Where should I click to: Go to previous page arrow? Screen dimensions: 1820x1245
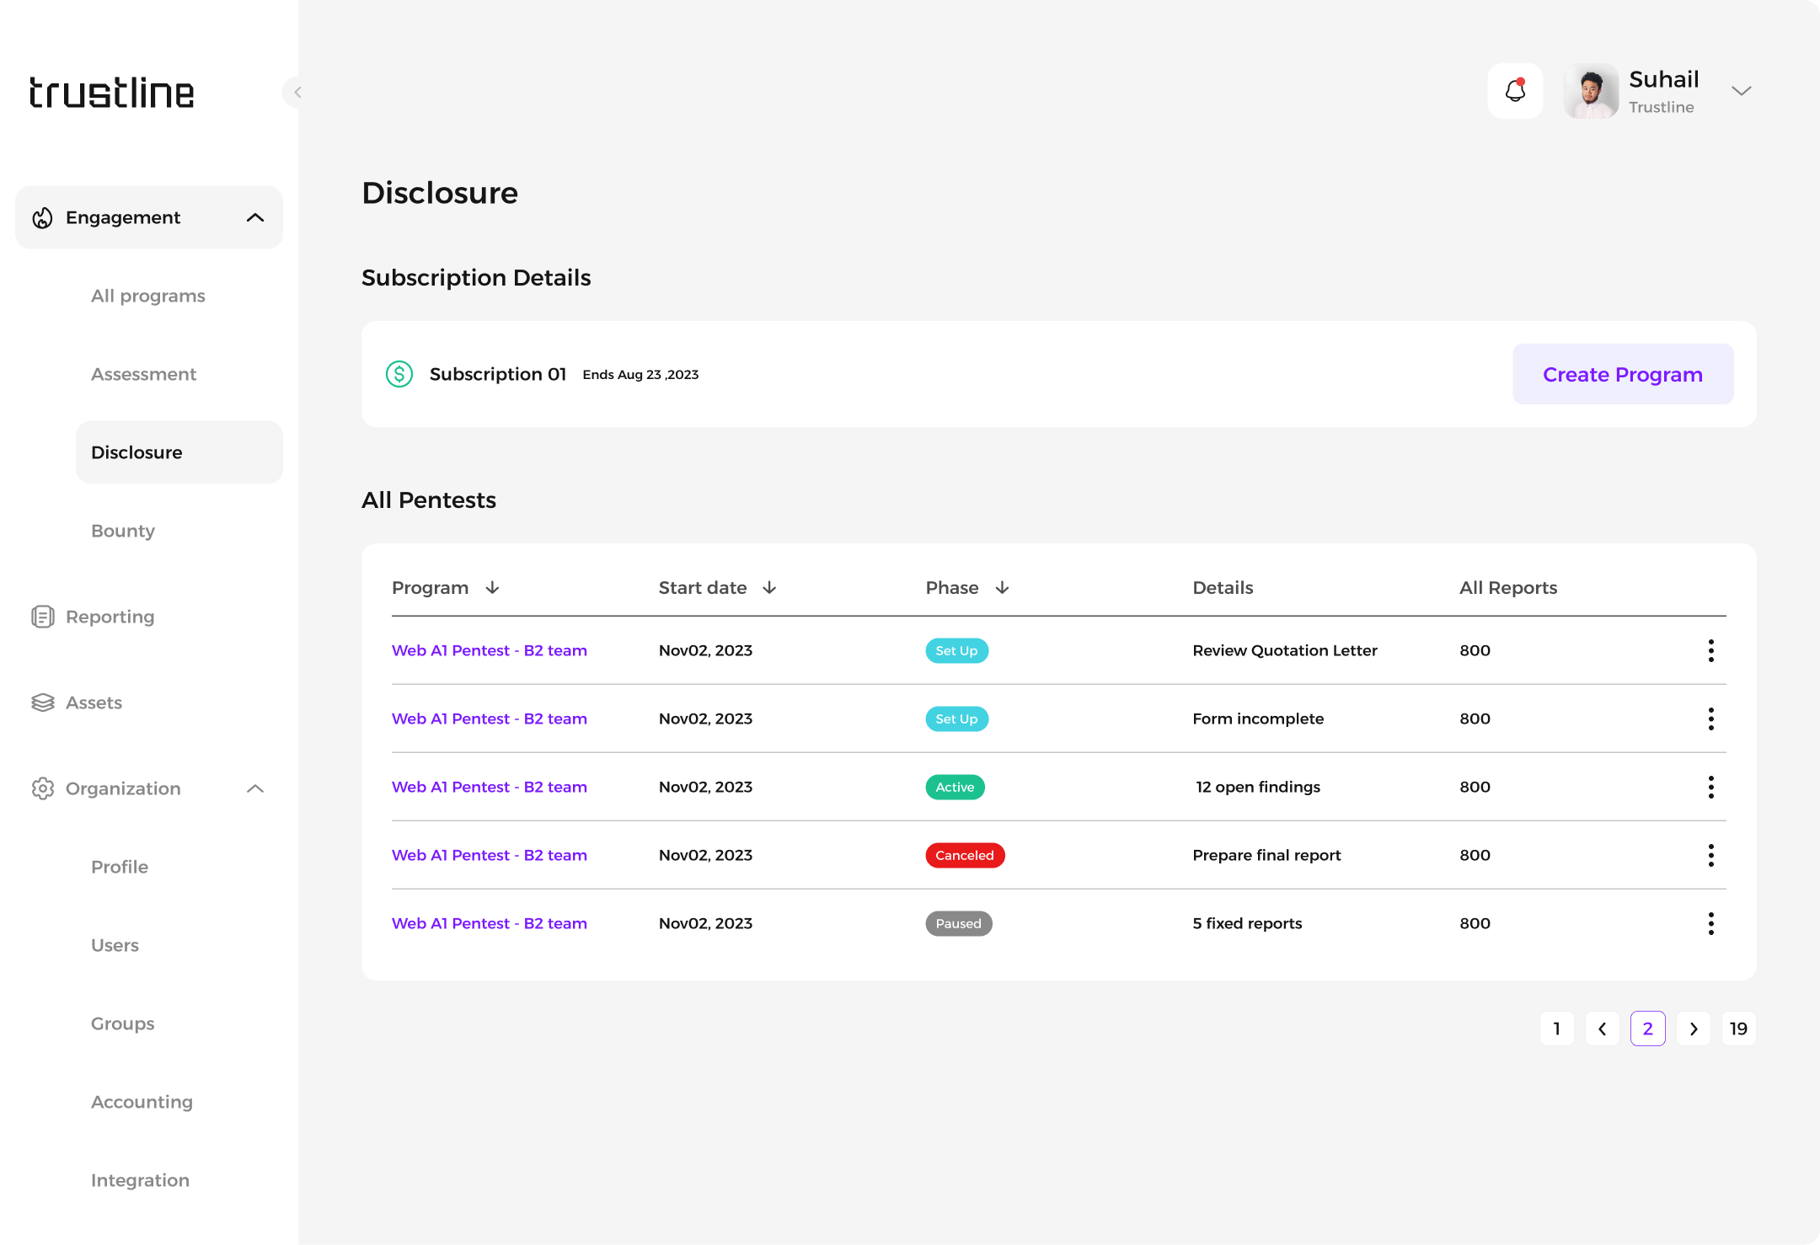tap(1603, 1029)
